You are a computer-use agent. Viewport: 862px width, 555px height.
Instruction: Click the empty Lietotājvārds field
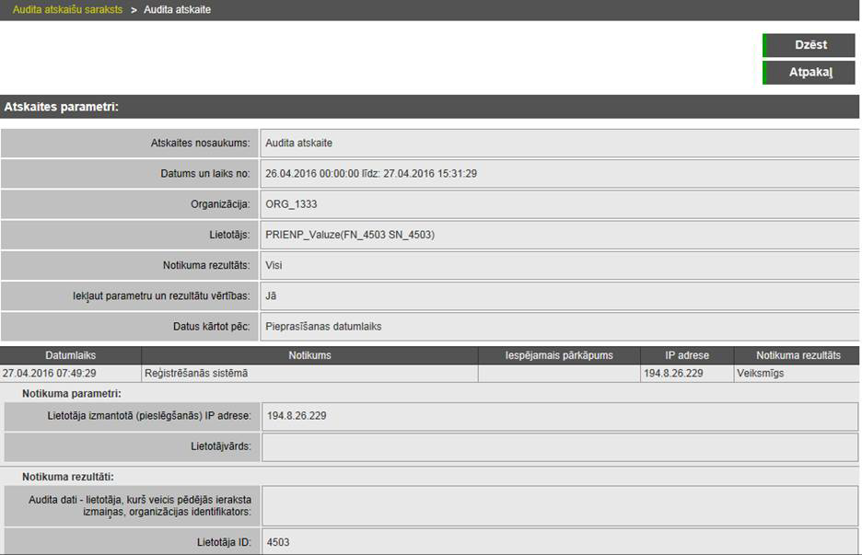tap(559, 446)
